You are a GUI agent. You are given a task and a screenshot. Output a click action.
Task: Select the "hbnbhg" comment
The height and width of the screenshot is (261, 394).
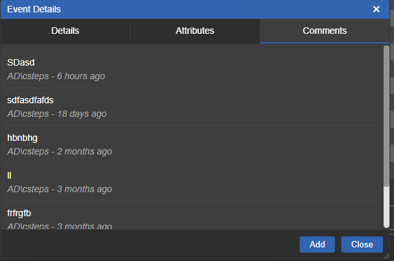click(22, 138)
